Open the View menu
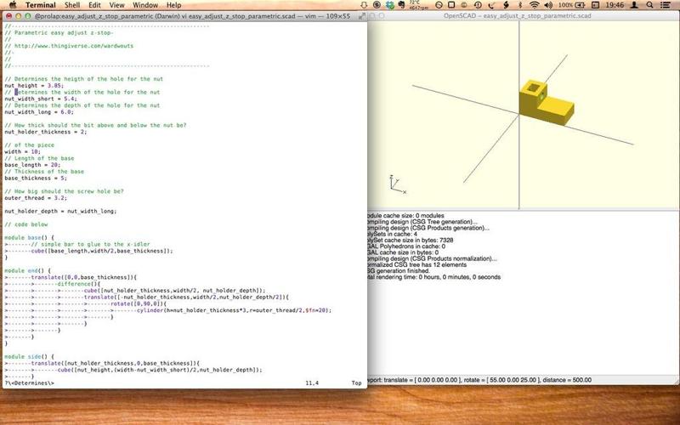Image resolution: width=680 pixels, height=425 pixels. [x=116, y=5]
